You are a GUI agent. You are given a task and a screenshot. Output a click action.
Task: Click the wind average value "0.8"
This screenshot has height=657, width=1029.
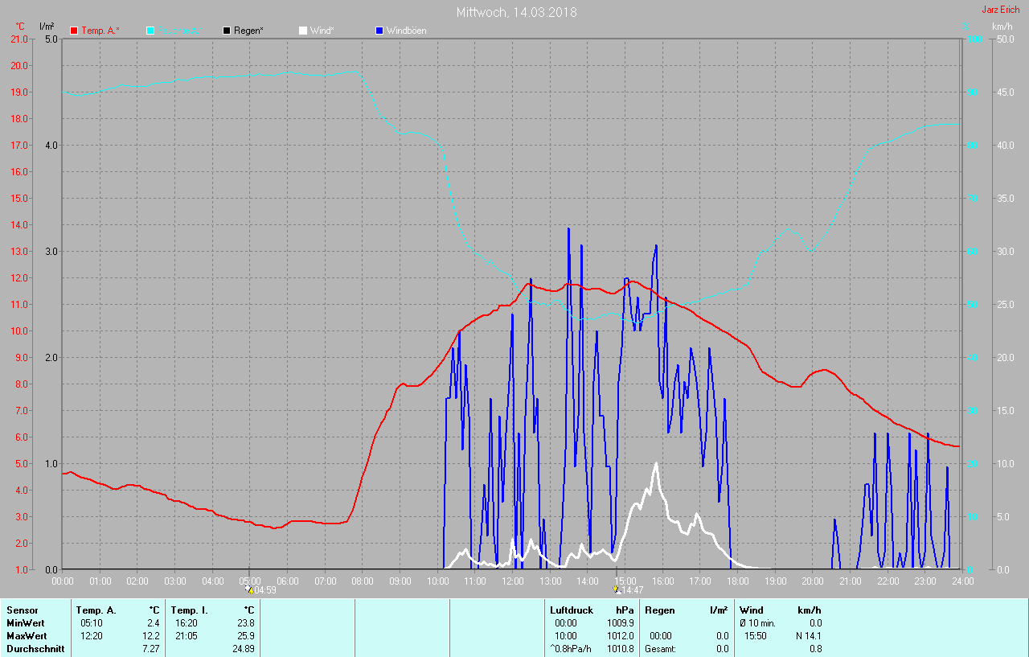click(x=815, y=649)
